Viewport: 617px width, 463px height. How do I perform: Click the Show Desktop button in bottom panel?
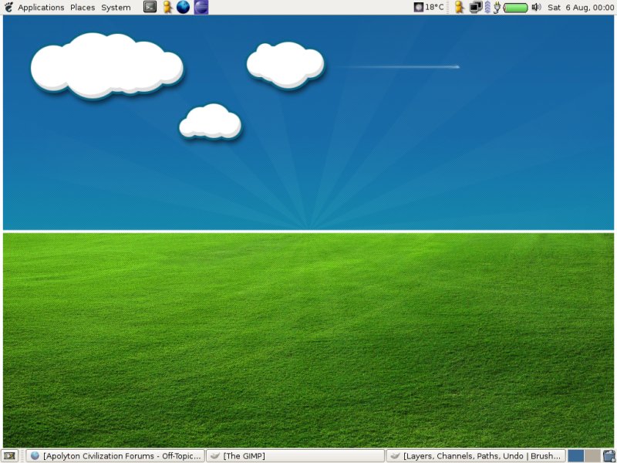(x=9, y=456)
